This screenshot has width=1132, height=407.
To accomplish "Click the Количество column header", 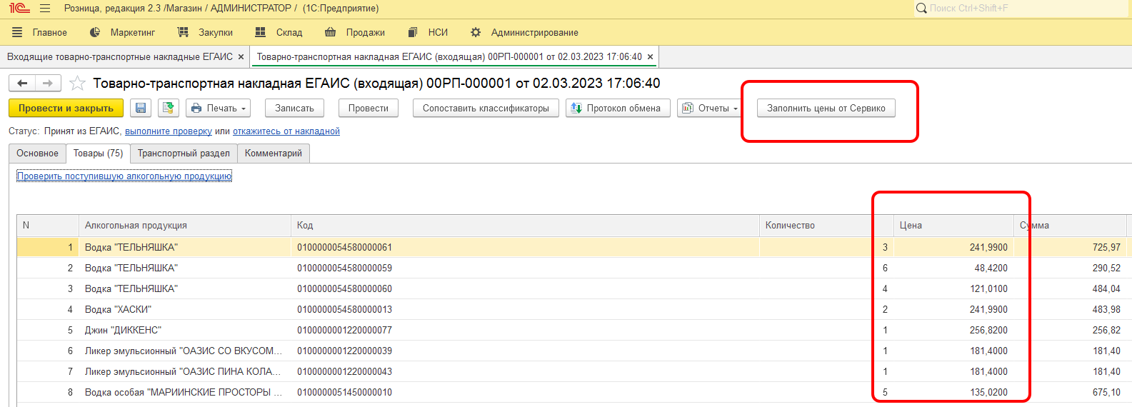I will 826,226.
